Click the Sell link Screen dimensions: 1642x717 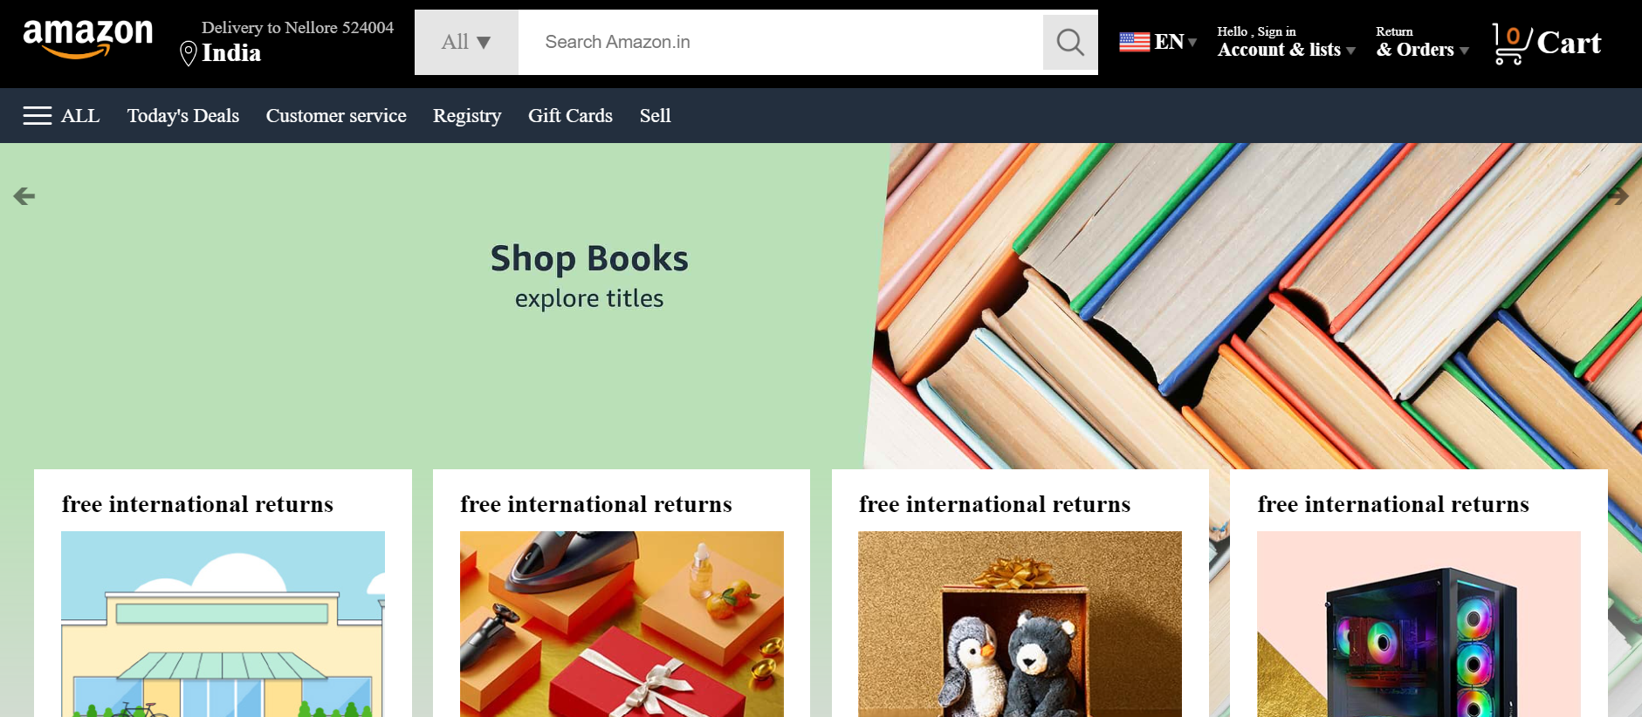click(655, 116)
